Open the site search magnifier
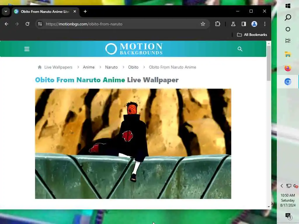The height and width of the screenshot is (224, 299). pos(240,49)
